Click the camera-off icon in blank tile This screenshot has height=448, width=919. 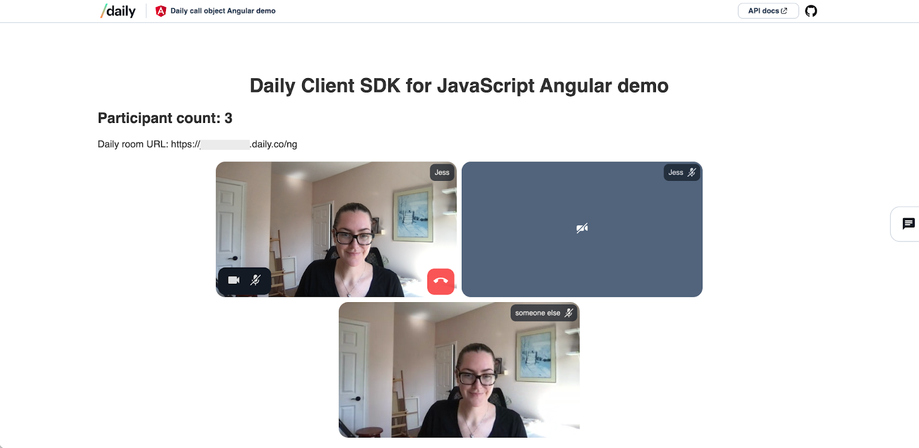582,229
